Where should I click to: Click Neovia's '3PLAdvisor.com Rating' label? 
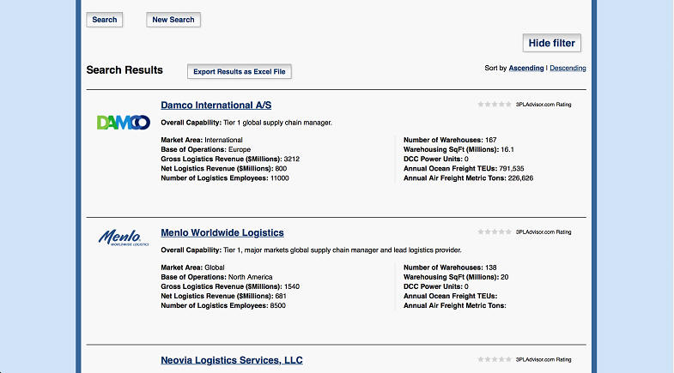tap(543, 359)
